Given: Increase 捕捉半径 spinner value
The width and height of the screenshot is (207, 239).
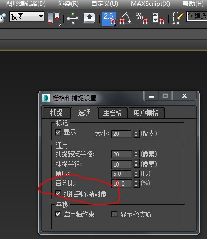Looking at the screenshot, I should coord(136,162).
